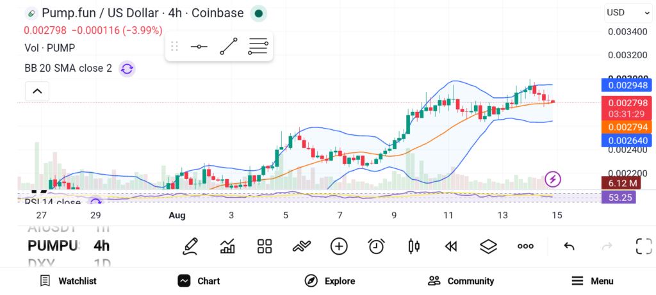Viewport: 656px width, 295px height.
Task: Open the USD currency dropdown
Action: tap(628, 13)
